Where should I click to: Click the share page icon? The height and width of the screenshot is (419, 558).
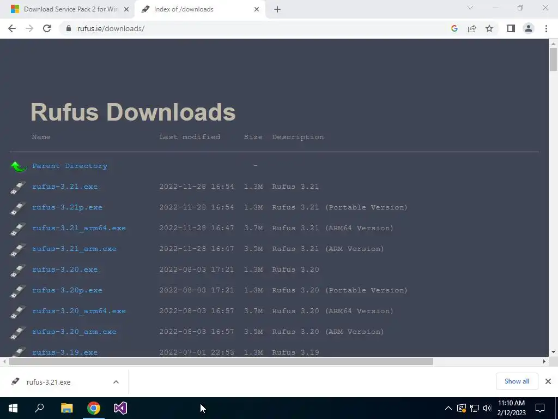472,28
